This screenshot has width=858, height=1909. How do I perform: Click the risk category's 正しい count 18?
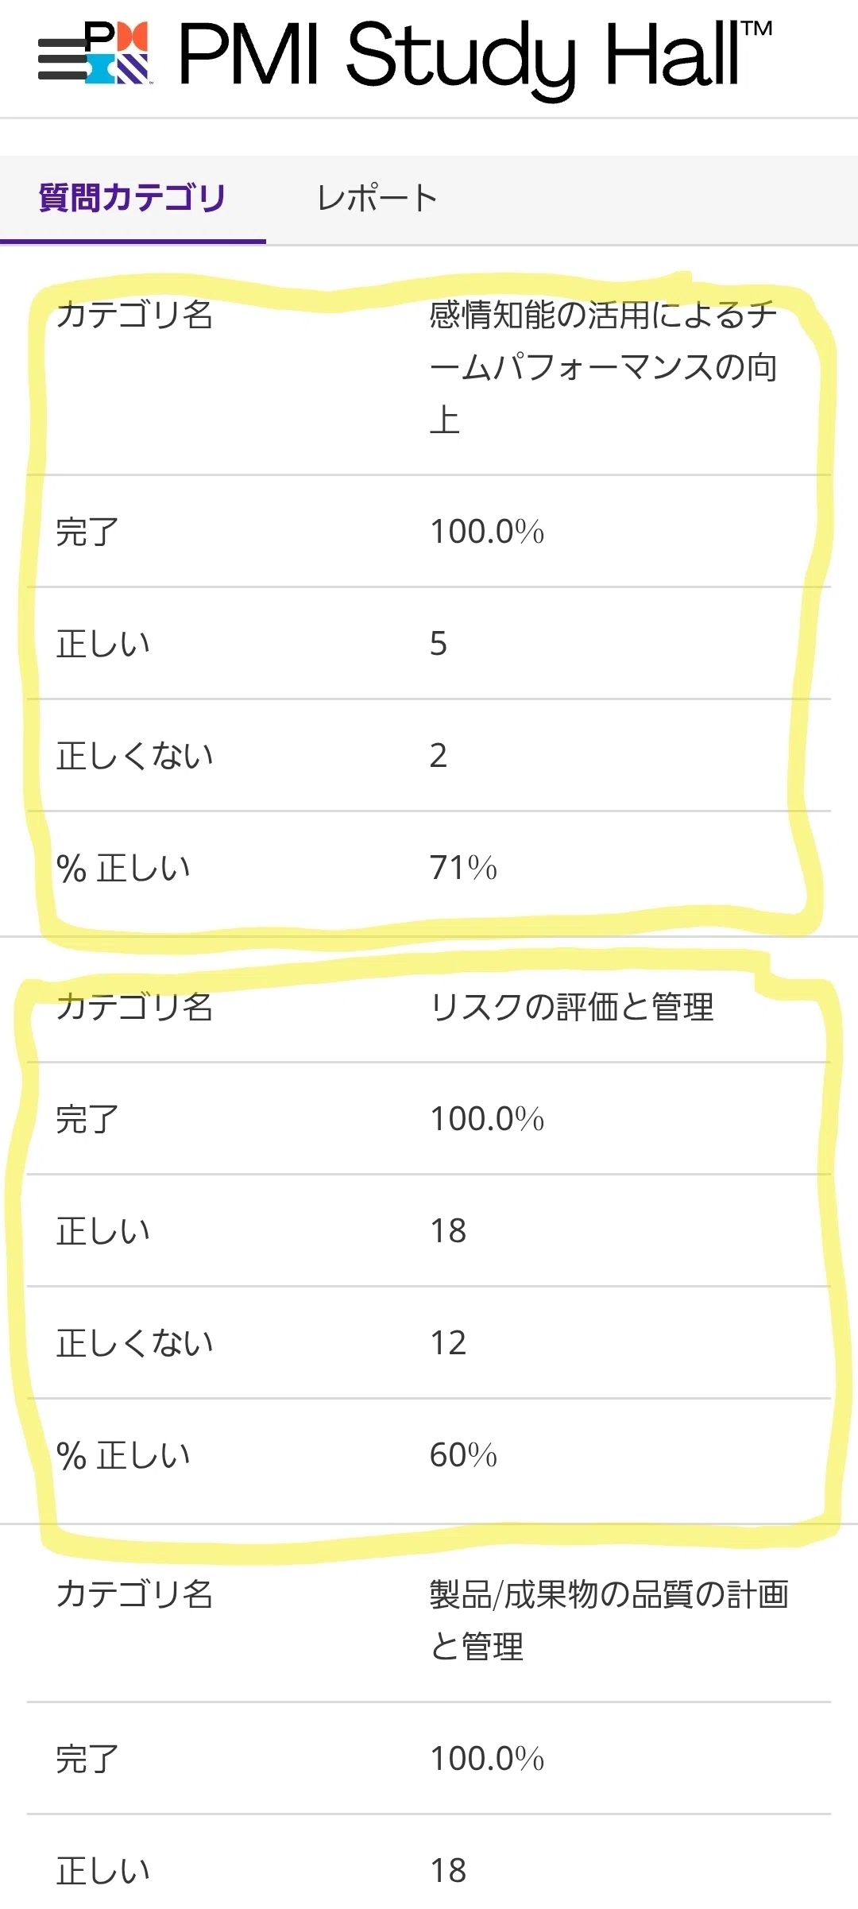click(448, 1231)
